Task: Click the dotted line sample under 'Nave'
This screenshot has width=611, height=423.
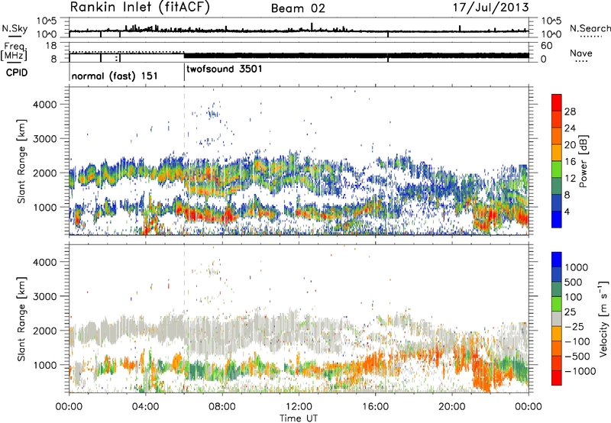Action: pos(582,62)
